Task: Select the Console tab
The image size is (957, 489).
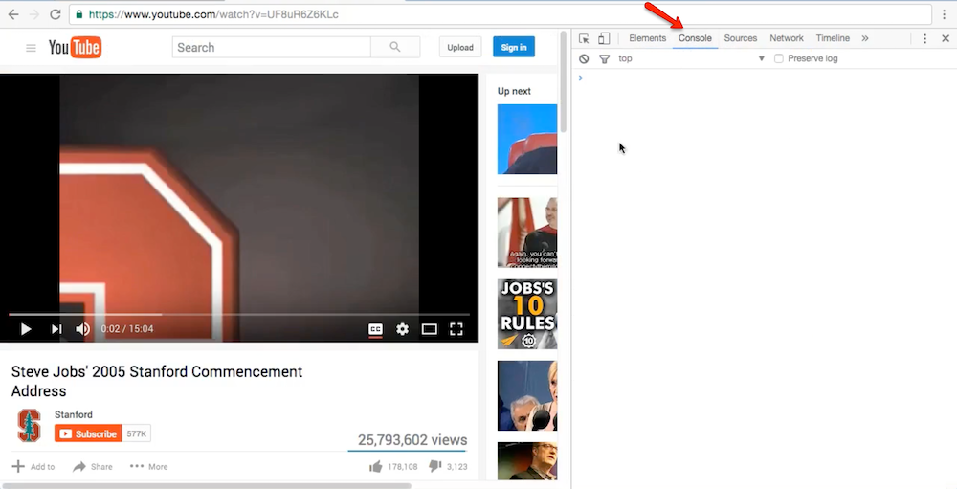Action: click(695, 38)
